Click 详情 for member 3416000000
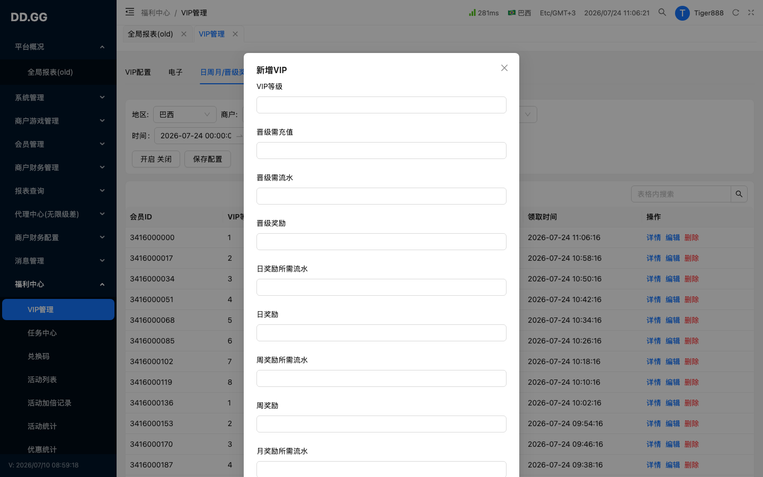The image size is (763, 477). click(653, 237)
